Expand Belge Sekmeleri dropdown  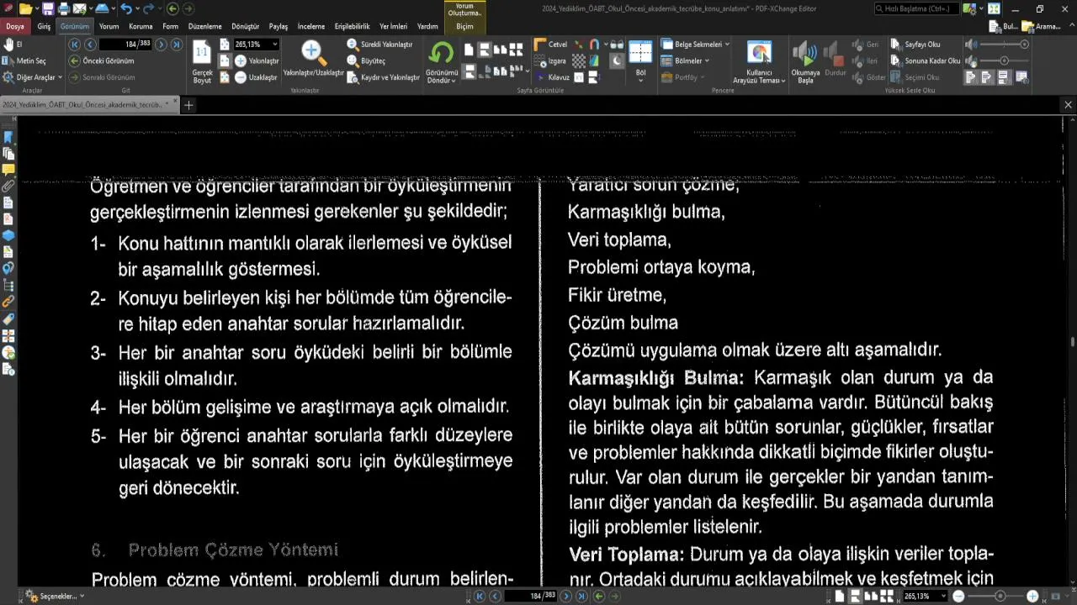pos(695,44)
